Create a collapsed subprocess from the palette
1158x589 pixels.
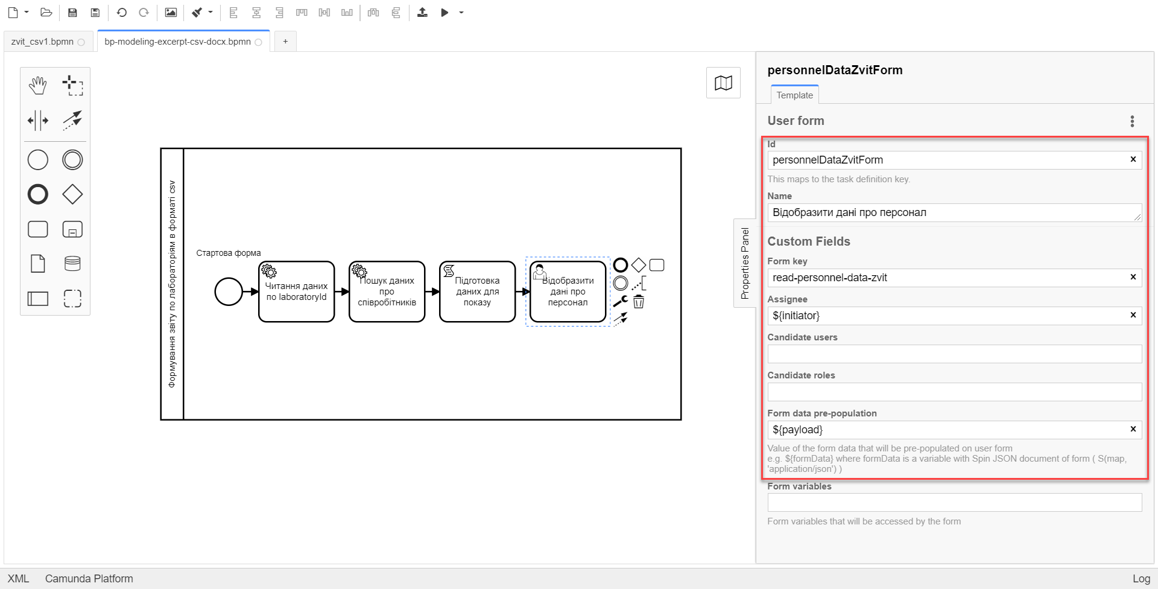pos(72,229)
